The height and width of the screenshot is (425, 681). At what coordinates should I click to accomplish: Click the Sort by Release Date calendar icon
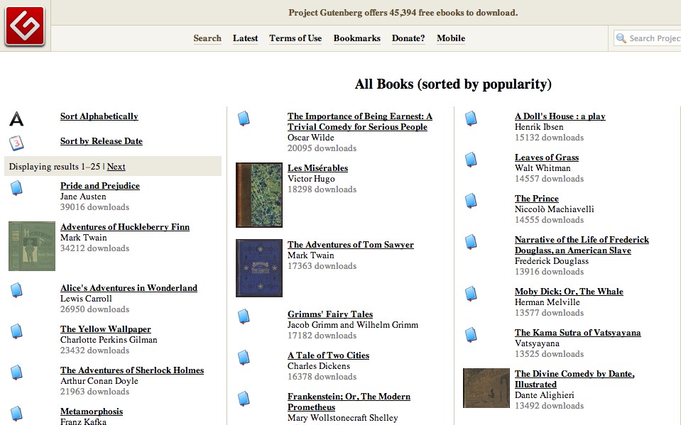pos(16,143)
